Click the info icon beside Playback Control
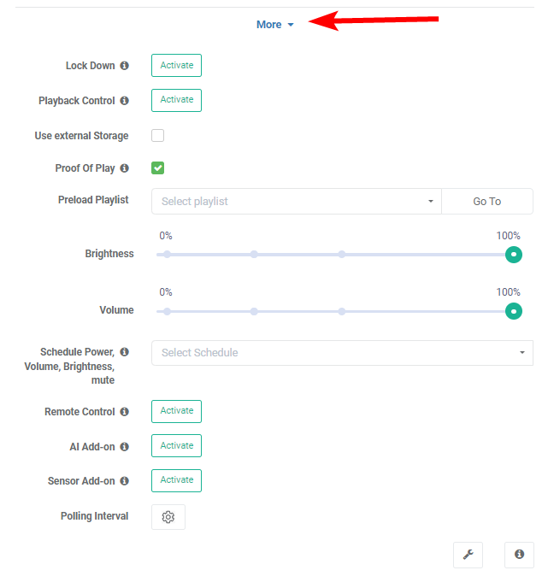 pos(125,101)
